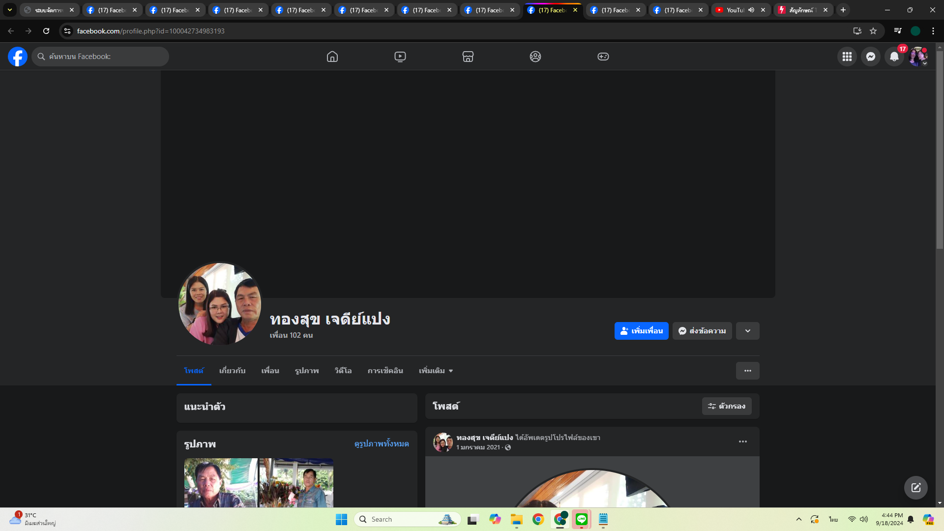
Task: Open ดูรูปภาพทั้งหมด link
Action: 382,443
